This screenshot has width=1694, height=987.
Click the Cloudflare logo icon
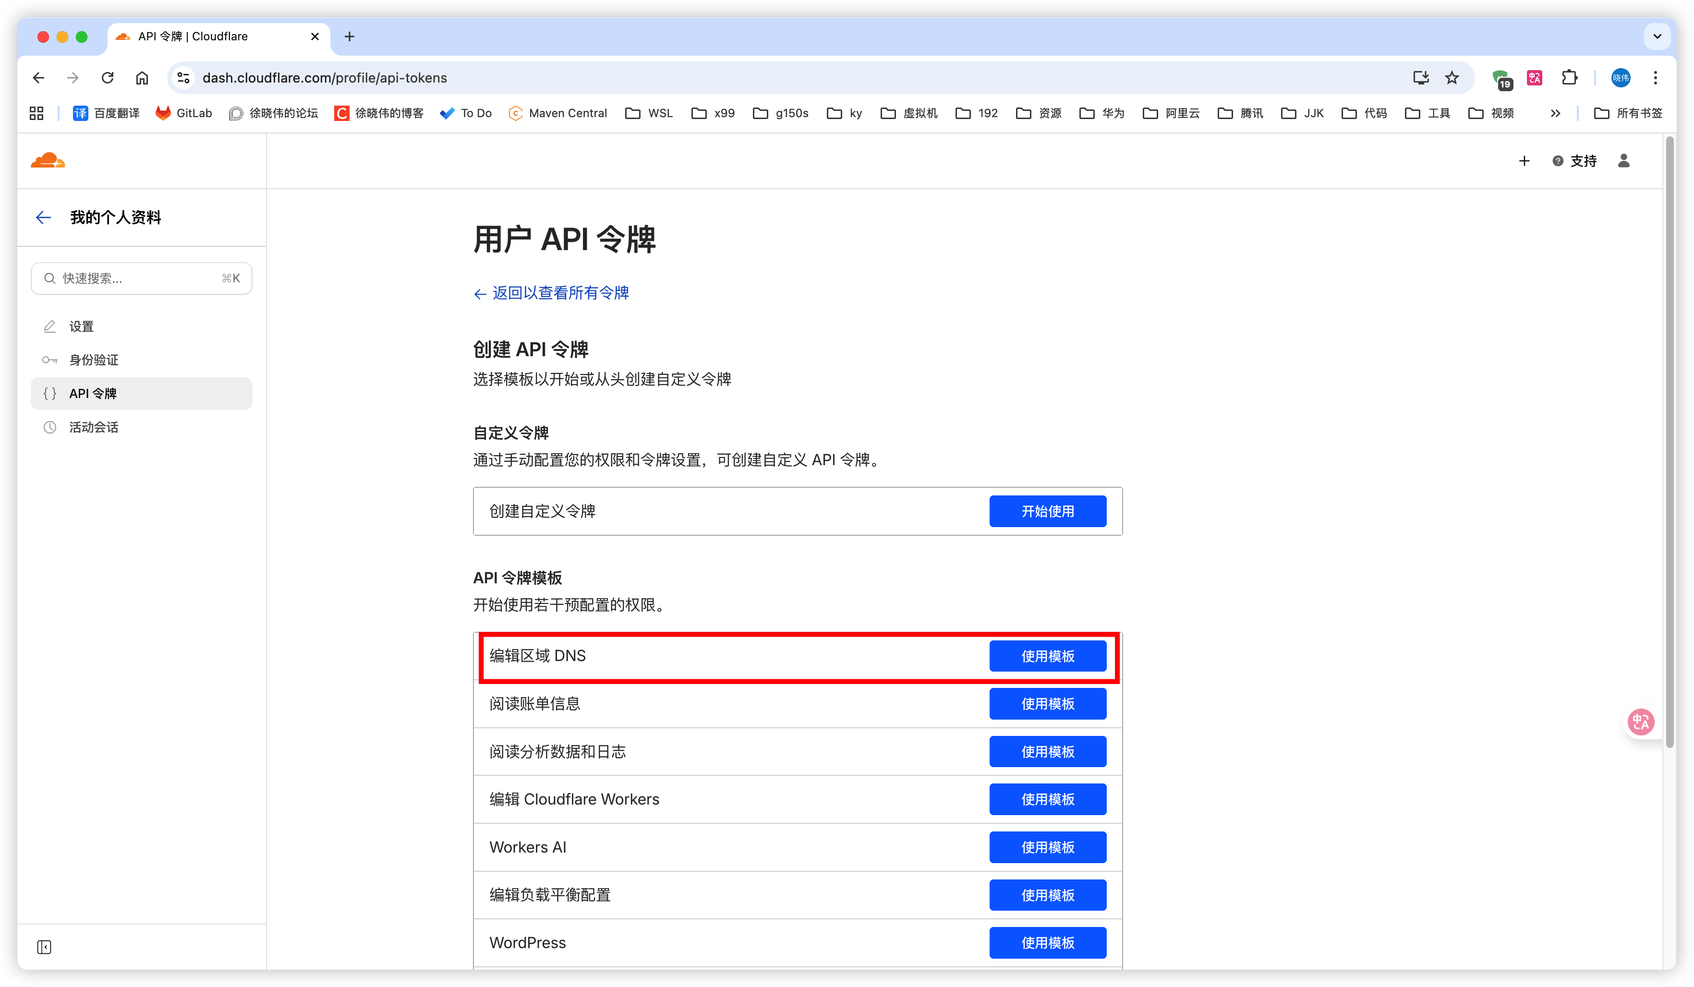pos(48,161)
